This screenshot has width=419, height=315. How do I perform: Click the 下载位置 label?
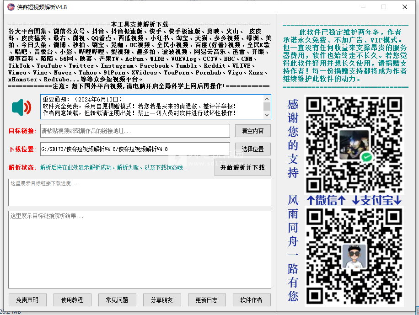(x=22, y=149)
